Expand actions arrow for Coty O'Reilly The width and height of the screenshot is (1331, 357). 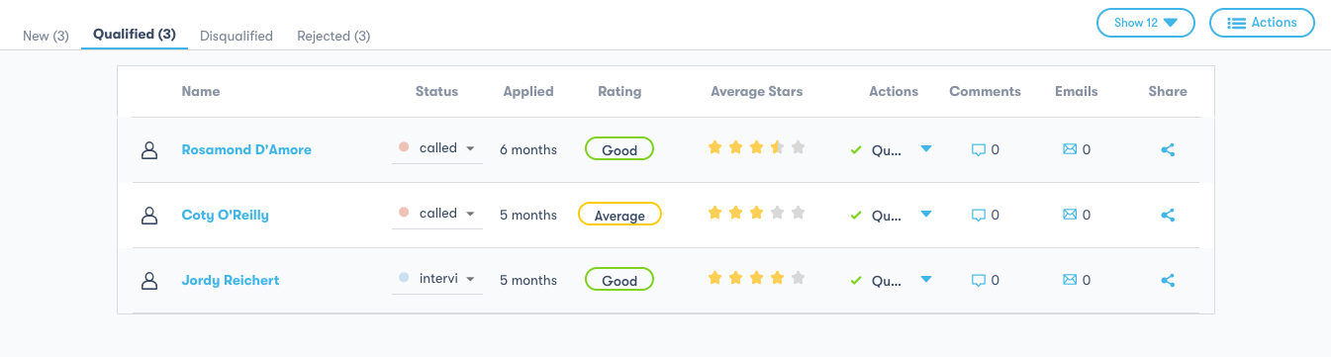coord(926,214)
